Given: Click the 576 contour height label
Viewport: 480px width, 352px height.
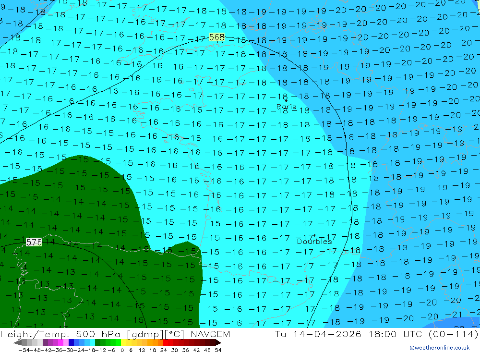Looking at the screenshot, I should (x=34, y=243).
